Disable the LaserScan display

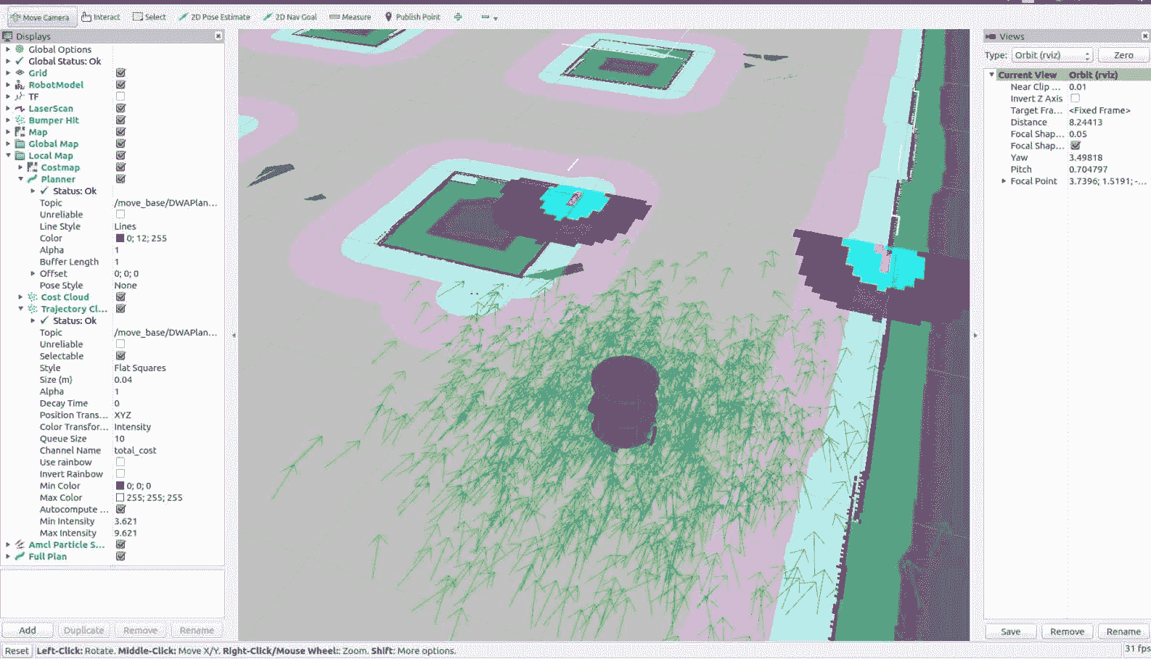[120, 108]
